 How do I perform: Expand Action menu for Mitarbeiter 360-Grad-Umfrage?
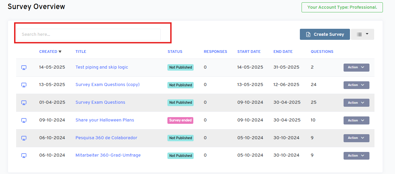(356, 156)
